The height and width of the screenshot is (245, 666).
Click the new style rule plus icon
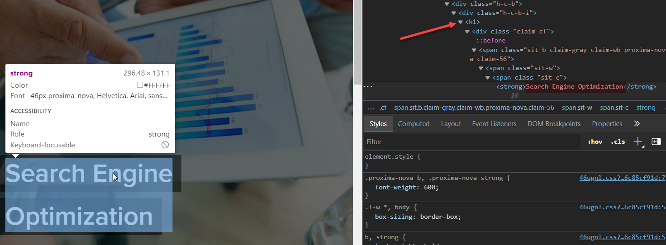[638, 141]
